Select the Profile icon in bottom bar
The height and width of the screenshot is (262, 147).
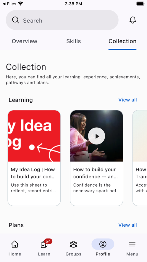[x=103, y=244]
